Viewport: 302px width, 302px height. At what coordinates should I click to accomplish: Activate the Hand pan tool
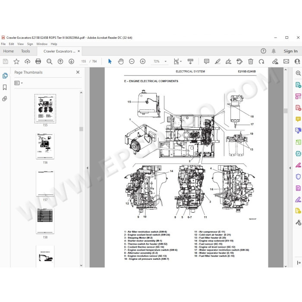coord(121,61)
